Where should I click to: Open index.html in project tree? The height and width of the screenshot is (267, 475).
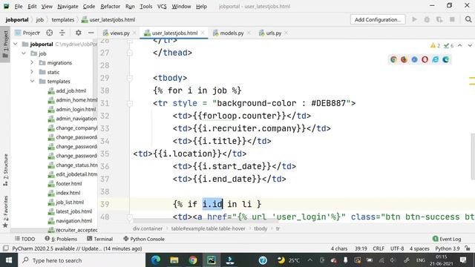[68, 193]
